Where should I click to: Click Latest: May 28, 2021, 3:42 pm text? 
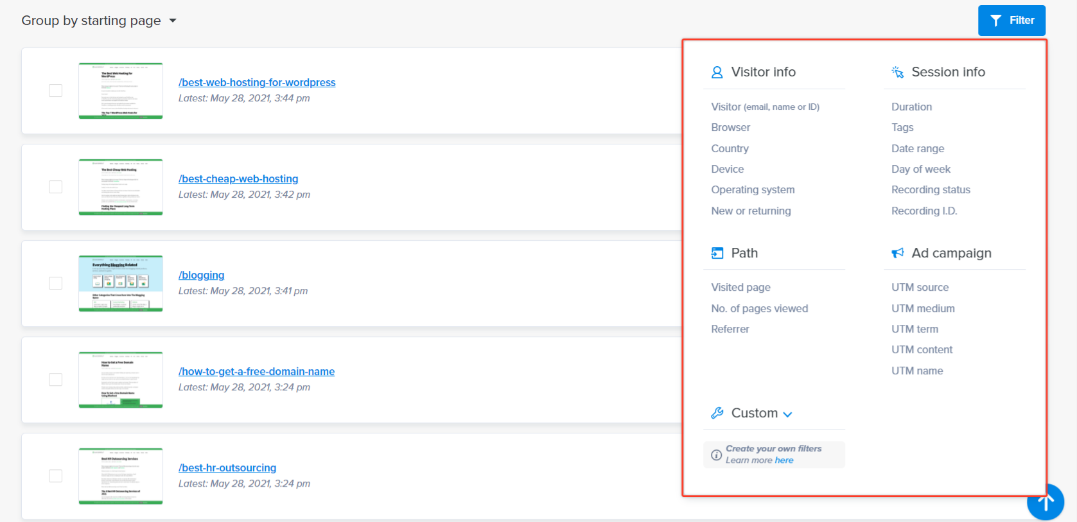click(244, 195)
